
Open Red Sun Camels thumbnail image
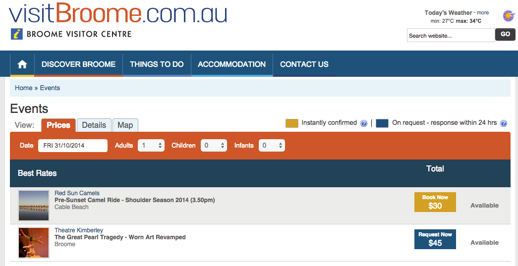34,205
